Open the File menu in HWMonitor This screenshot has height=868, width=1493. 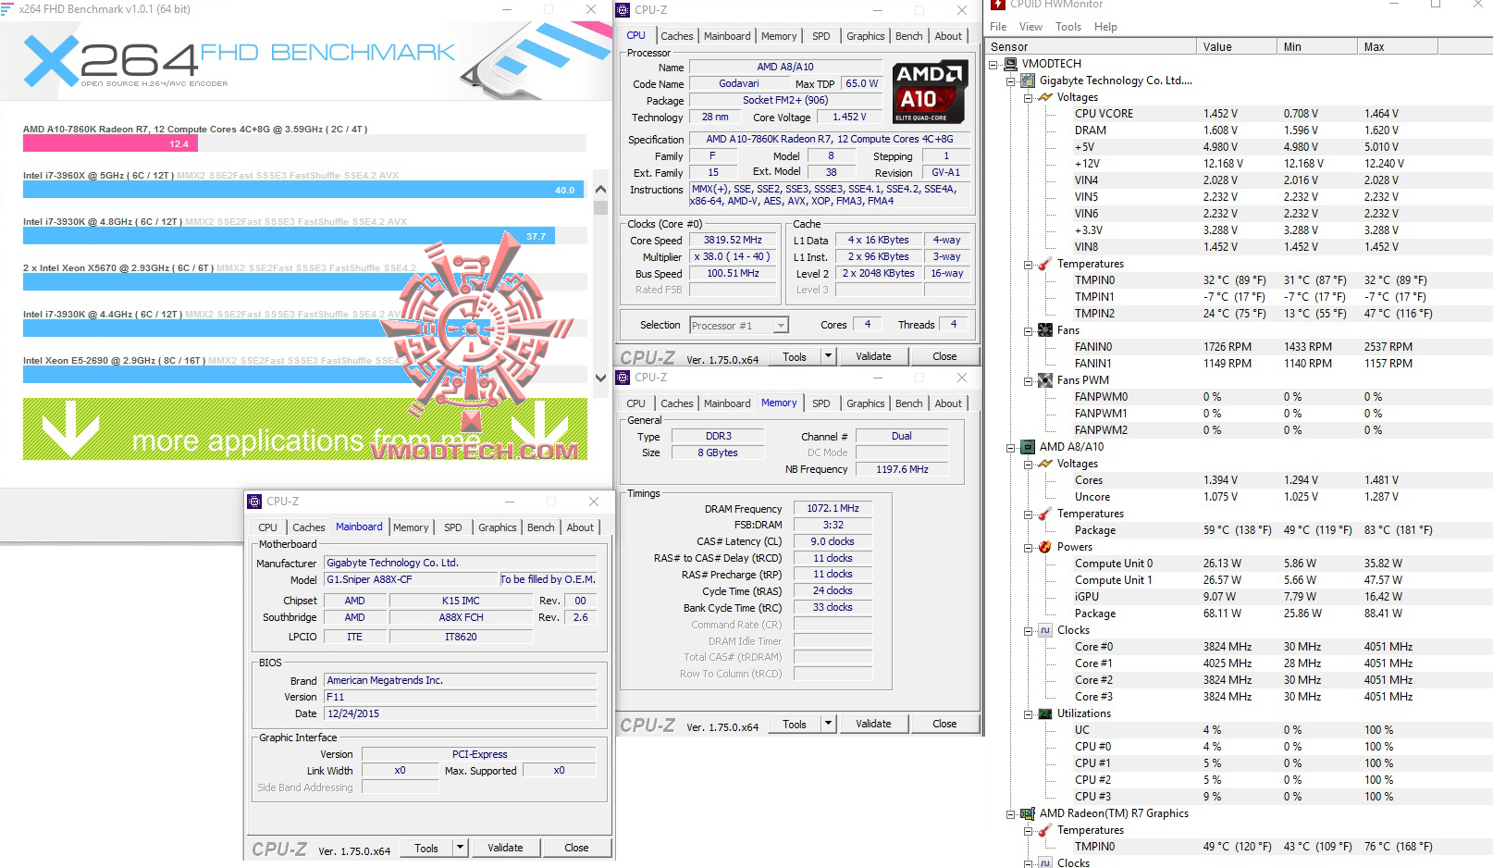[x=999, y=27]
